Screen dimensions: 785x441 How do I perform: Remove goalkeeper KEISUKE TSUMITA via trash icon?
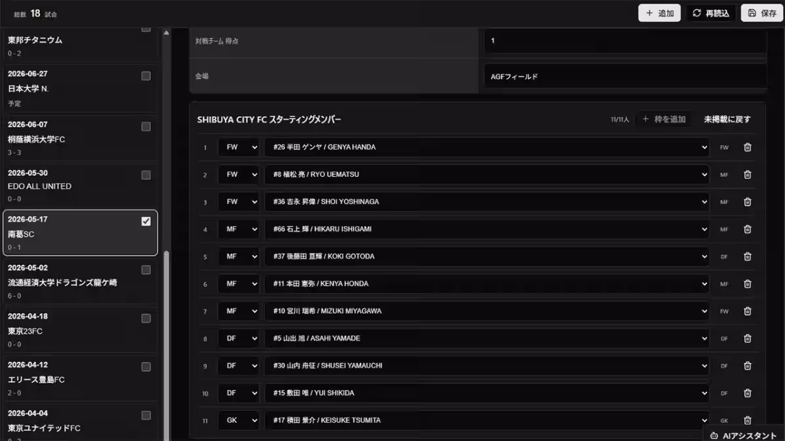point(747,421)
